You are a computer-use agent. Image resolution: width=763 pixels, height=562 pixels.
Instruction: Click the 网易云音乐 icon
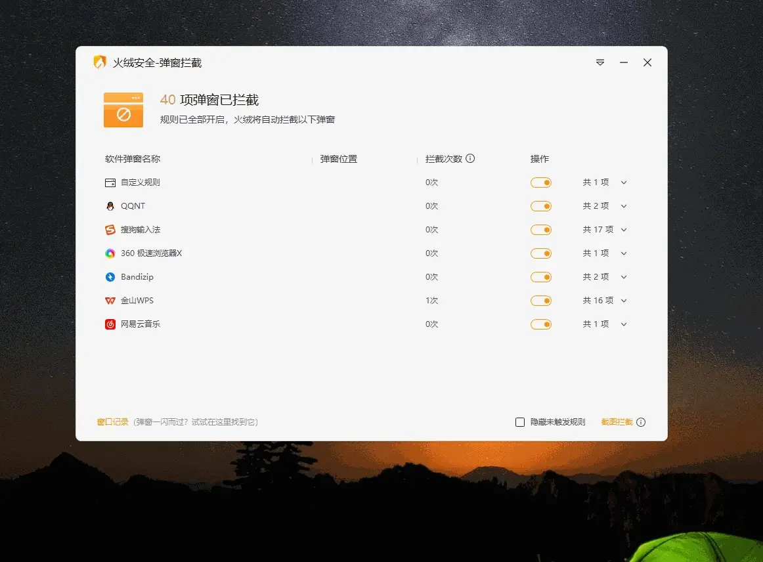[110, 324]
